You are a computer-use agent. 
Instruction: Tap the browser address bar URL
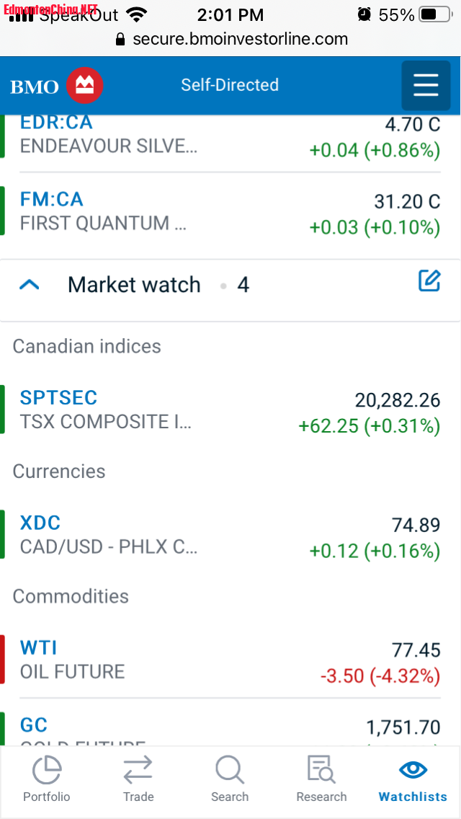[x=240, y=39]
